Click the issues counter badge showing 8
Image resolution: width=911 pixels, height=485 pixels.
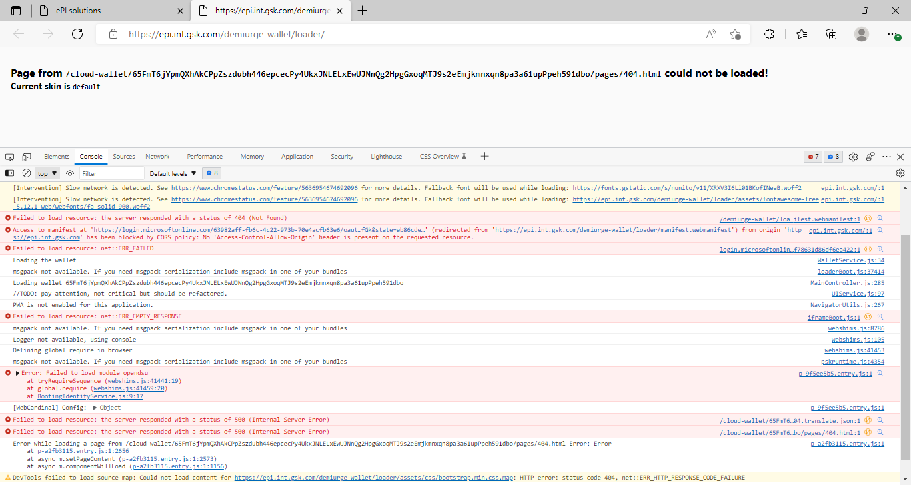point(832,156)
